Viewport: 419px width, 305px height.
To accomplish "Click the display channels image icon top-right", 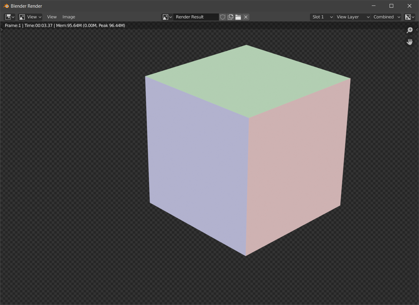I will coord(409,17).
